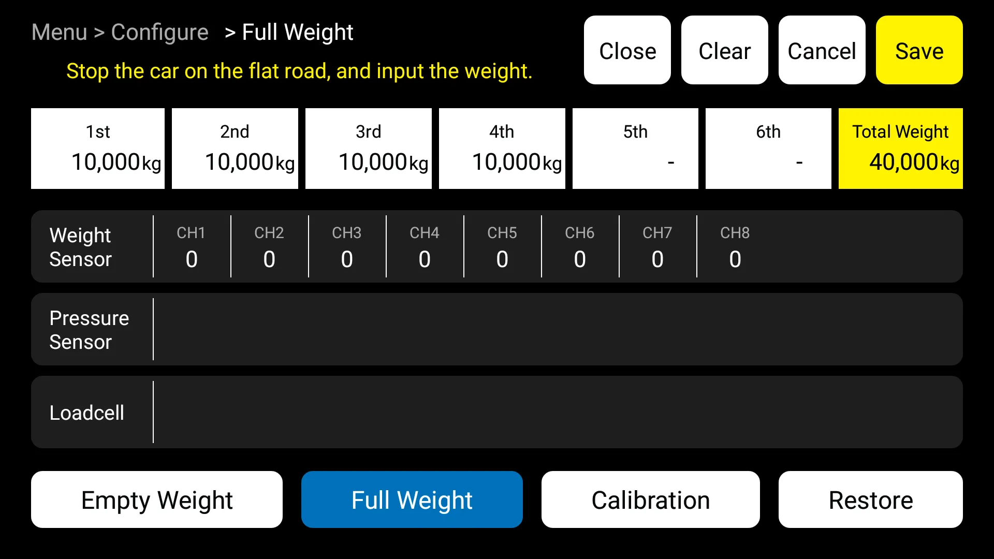
Task: Expand the Loadcell section
Action: coord(86,412)
